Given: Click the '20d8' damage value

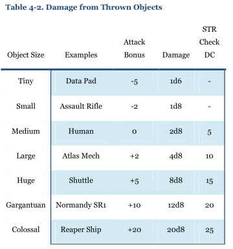Looking at the screenshot, I should pyautogui.click(x=176, y=230).
